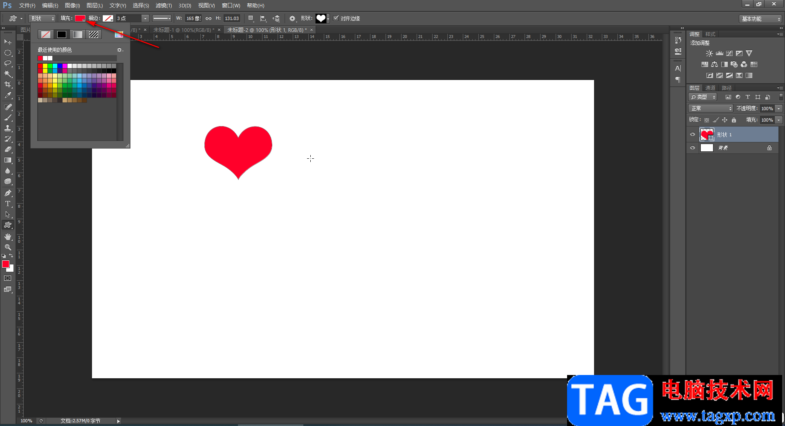Select the Move tool

[x=8, y=42]
